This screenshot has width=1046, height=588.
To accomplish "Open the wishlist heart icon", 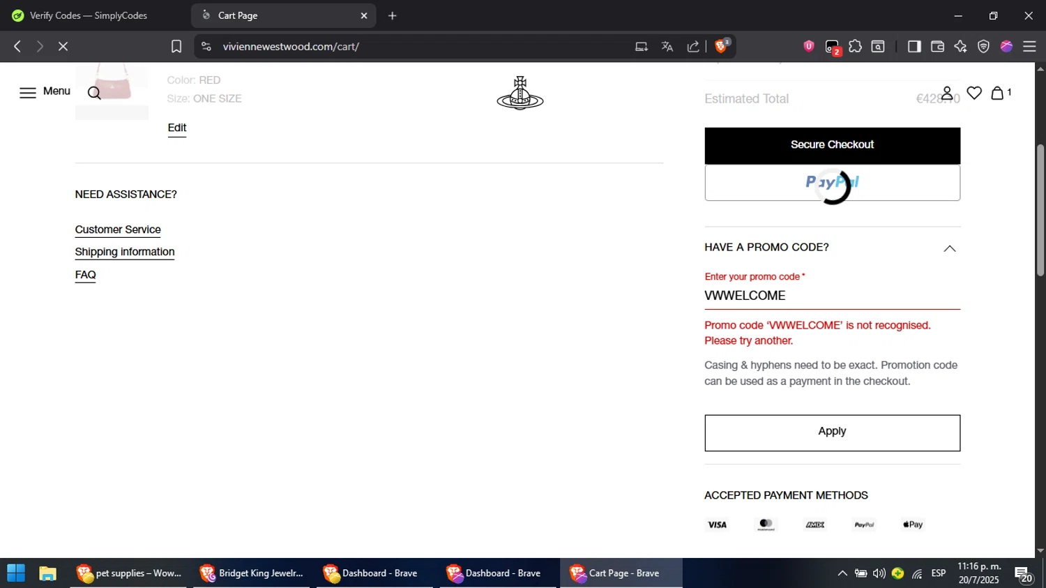I will [x=974, y=93].
